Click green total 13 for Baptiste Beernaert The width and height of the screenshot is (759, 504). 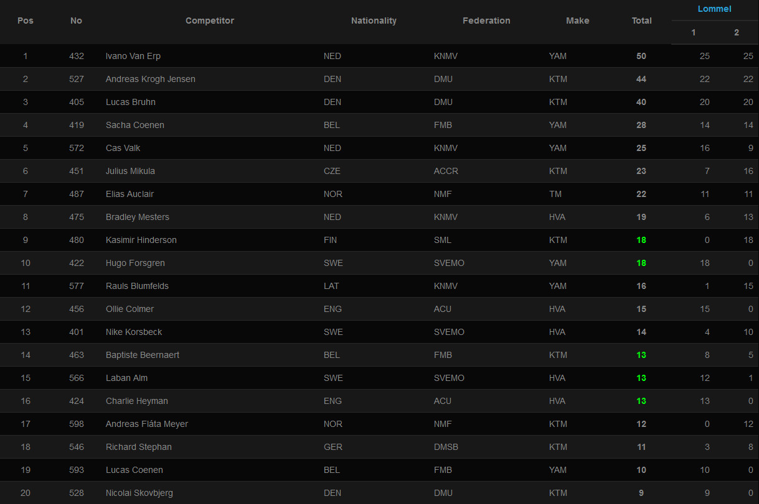641,355
